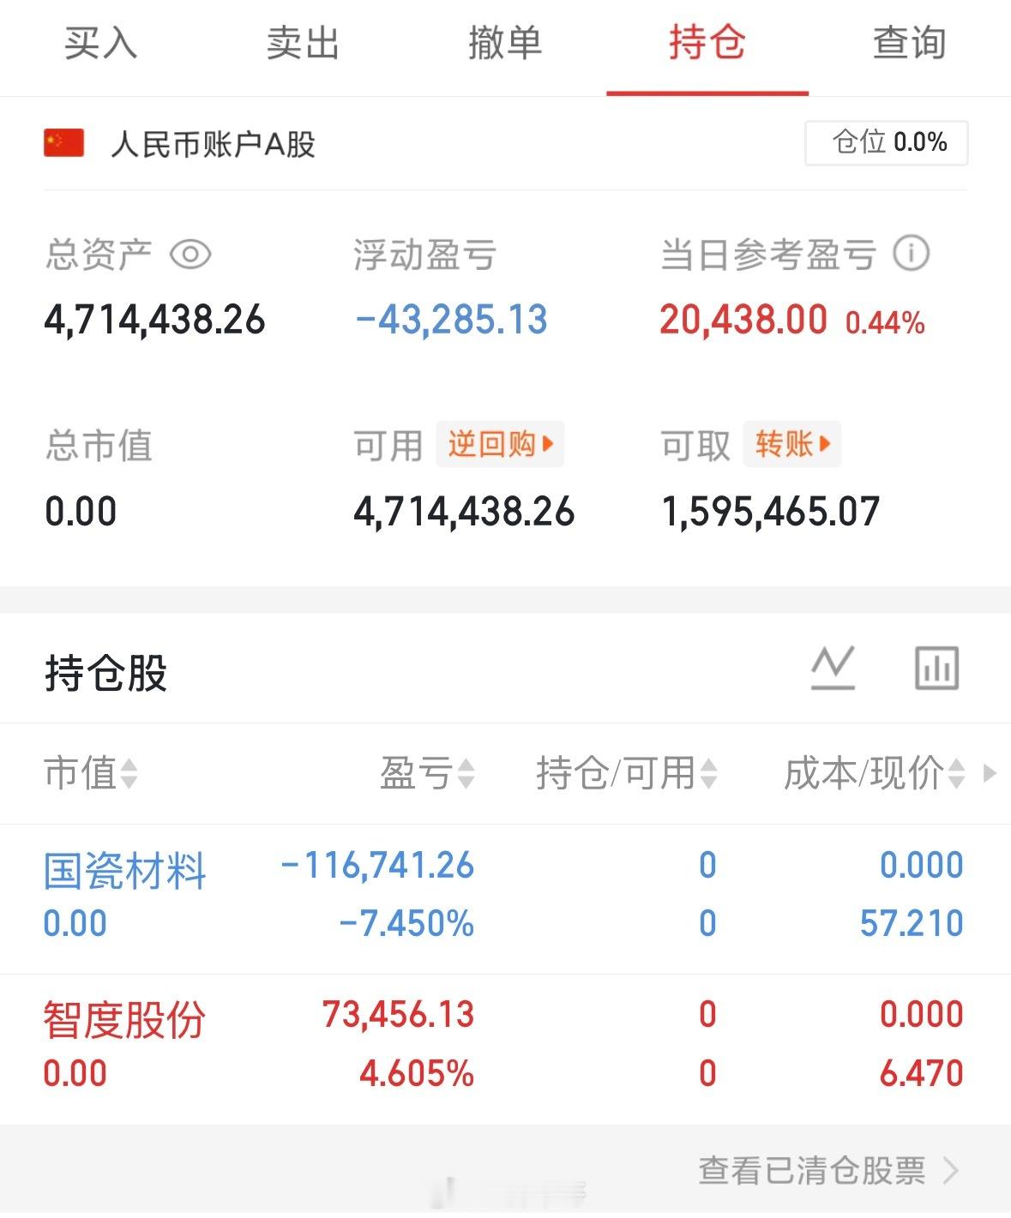Switch to the 买入 tab

click(x=100, y=43)
